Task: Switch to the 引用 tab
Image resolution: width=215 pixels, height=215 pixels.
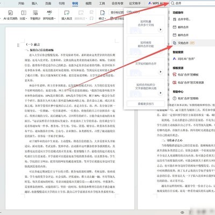Action: coord(61,3)
